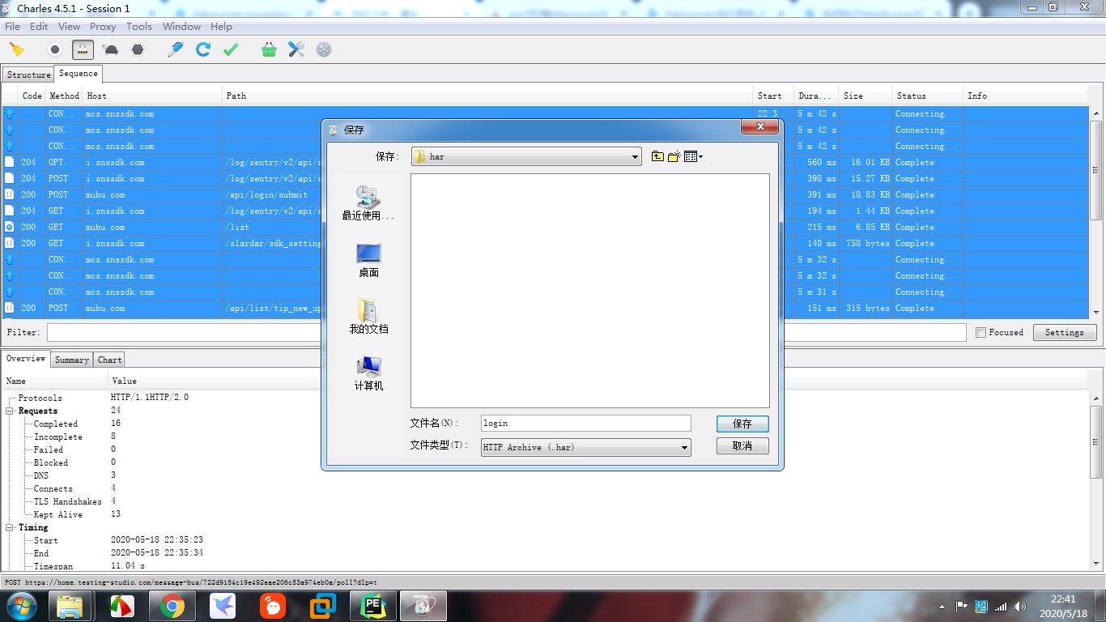Image resolution: width=1106 pixels, height=622 pixels.
Task: Click up-one-level folder icon in save dialog
Action: click(x=657, y=156)
